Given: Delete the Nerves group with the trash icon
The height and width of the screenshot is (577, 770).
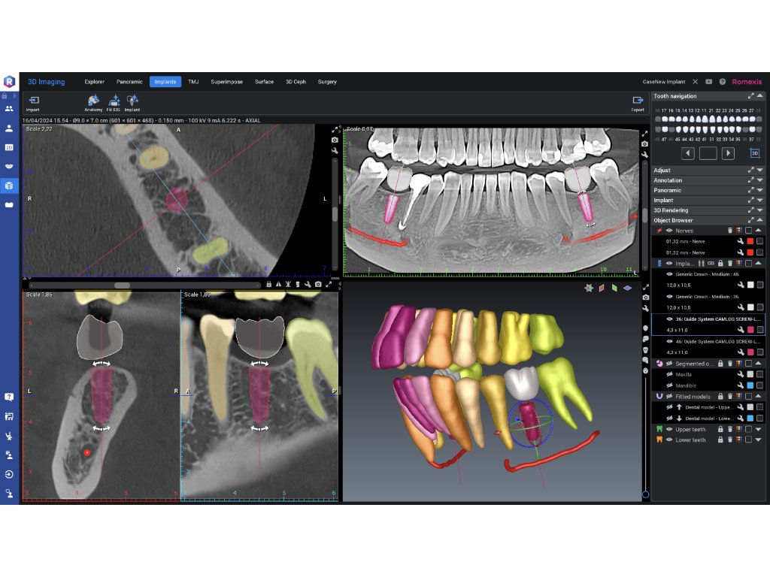Looking at the screenshot, I should click(x=729, y=231).
